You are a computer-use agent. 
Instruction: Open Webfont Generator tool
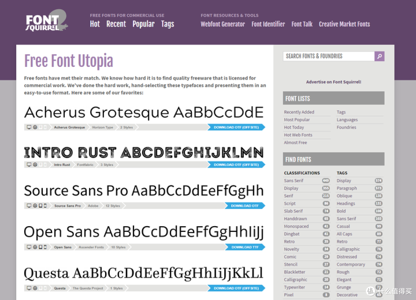pyautogui.click(x=223, y=24)
